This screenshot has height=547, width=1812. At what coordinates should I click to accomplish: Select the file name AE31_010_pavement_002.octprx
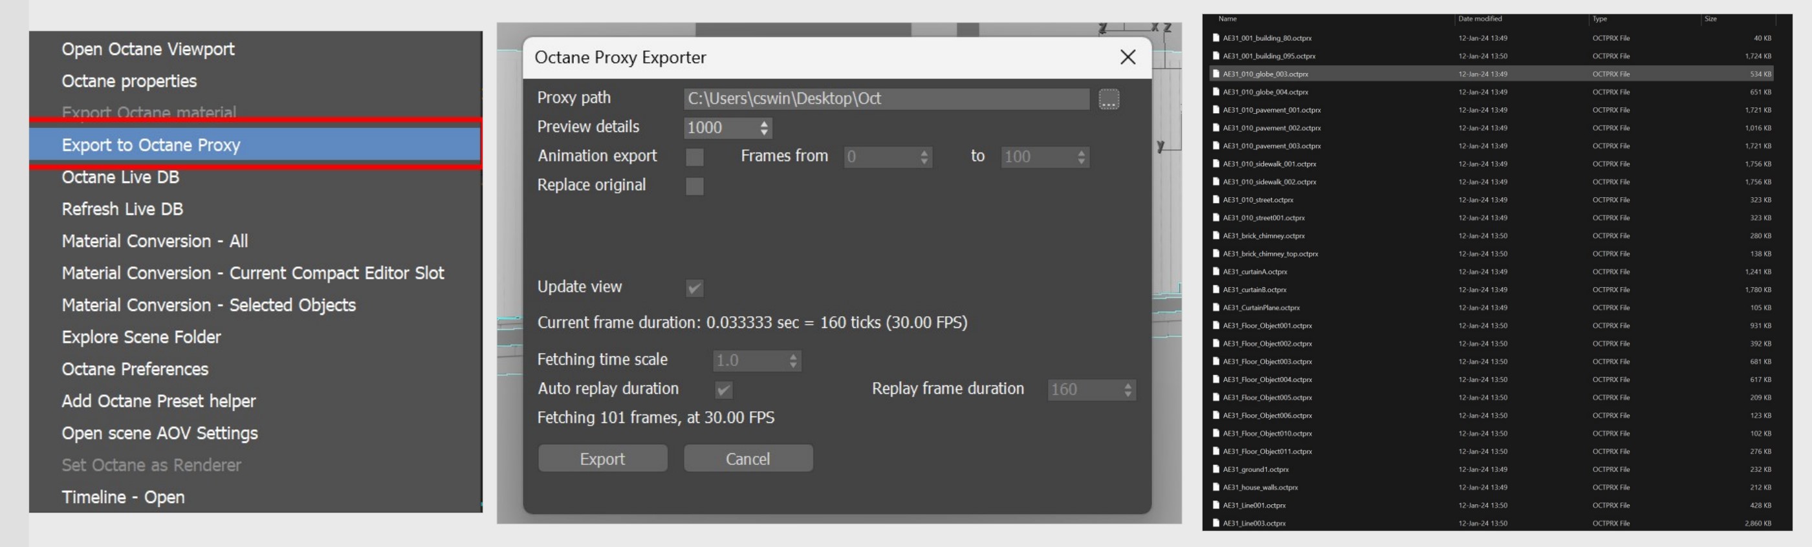pos(1272,128)
